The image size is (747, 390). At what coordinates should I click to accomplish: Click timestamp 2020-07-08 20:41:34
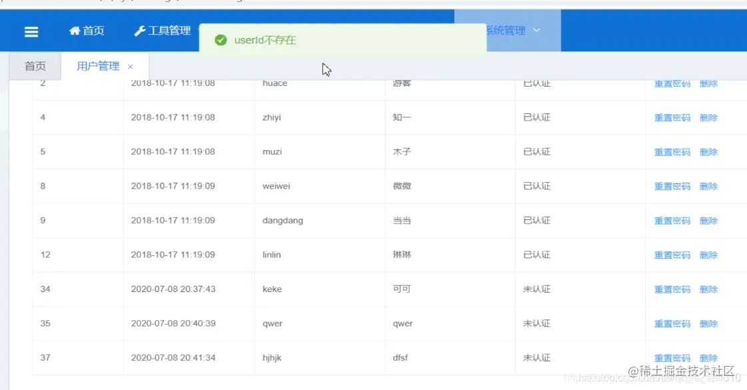tap(173, 357)
